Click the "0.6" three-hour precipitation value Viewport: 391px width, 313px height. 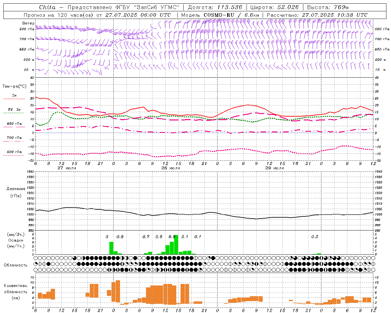pyautogui.click(x=159, y=237)
